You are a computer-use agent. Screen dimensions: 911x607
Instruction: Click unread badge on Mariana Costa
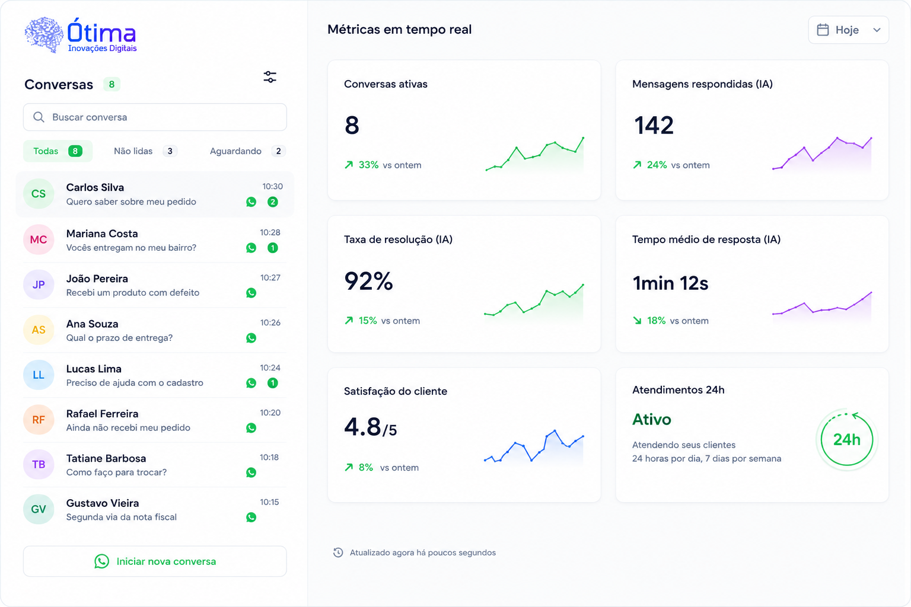click(x=273, y=248)
